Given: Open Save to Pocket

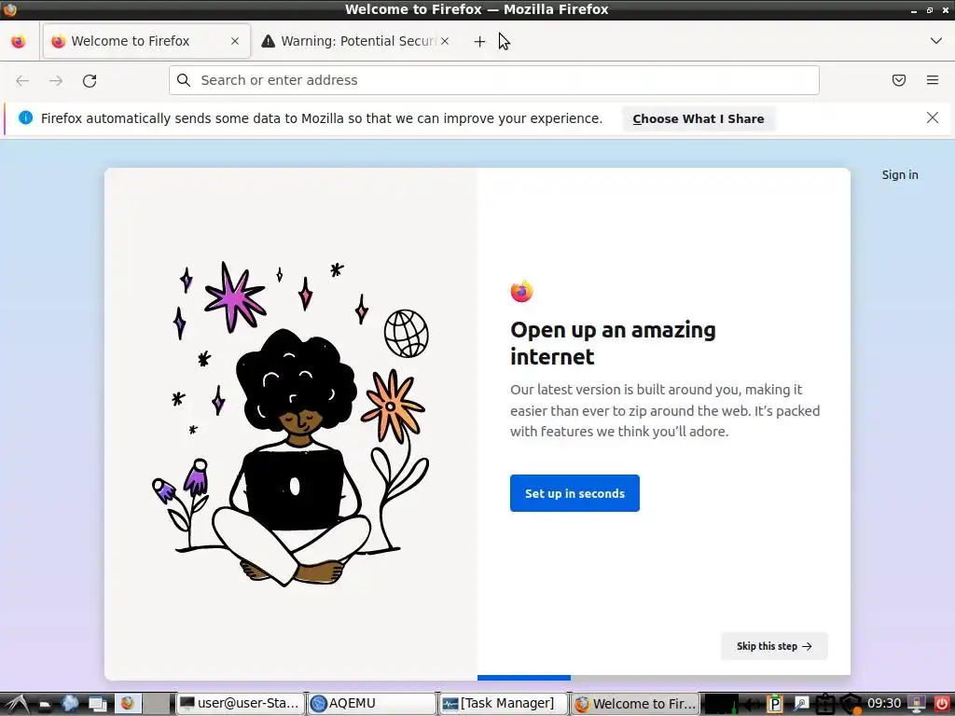Looking at the screenshot, I should [x=899, y=80].
